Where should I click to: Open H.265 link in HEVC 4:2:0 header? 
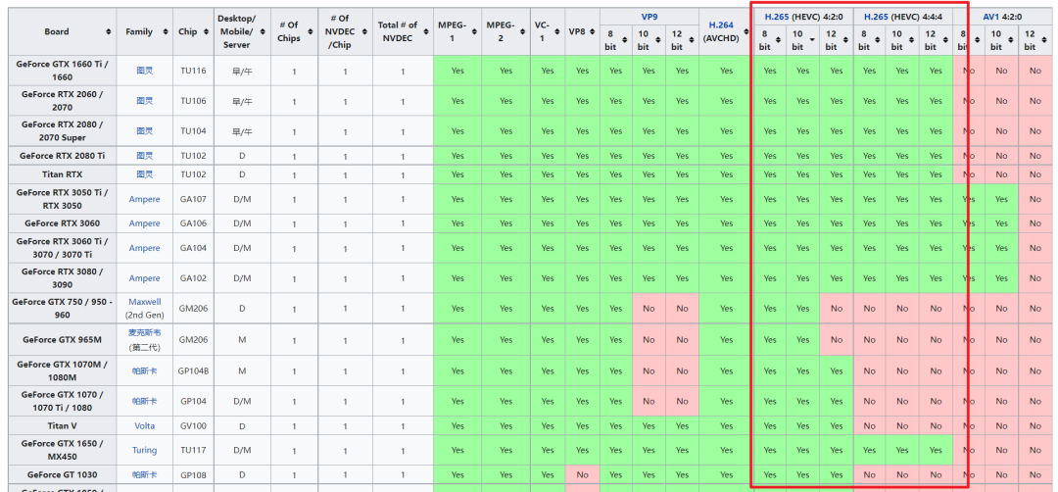click(776, 17)
